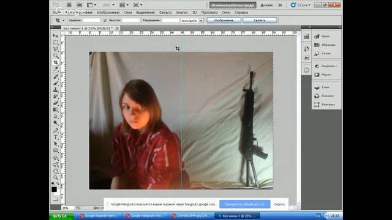The width and height of the screenshot is (392, 220).
Task: Swap foreground and background colors
Action: tap(58, 184)
